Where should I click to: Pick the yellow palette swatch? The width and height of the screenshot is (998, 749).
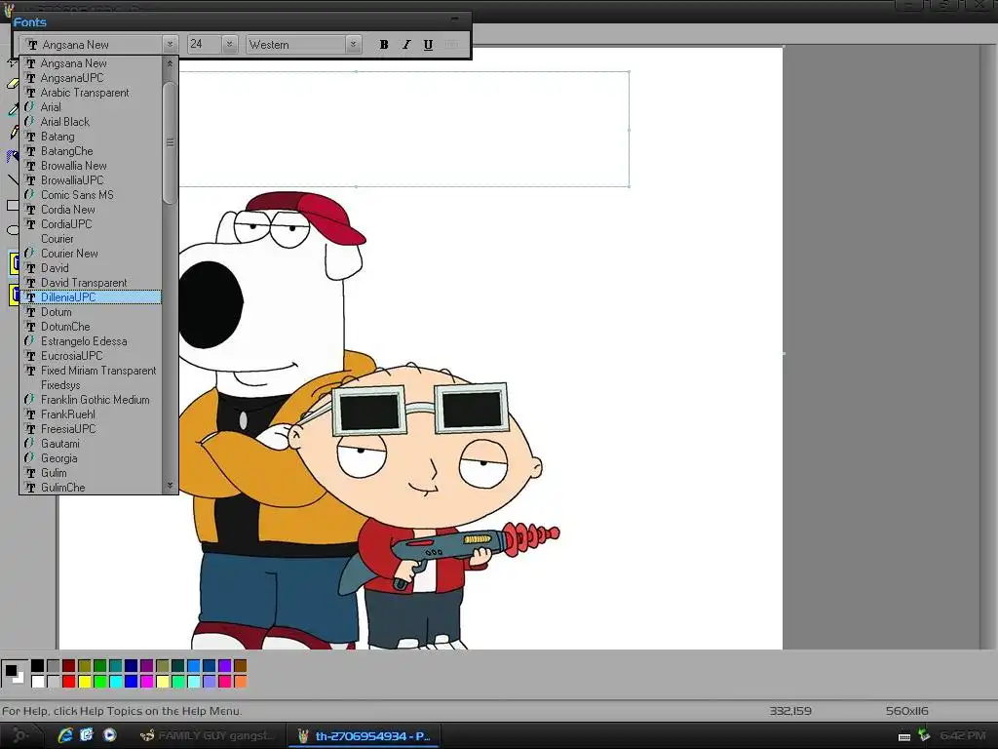point(84,682)
